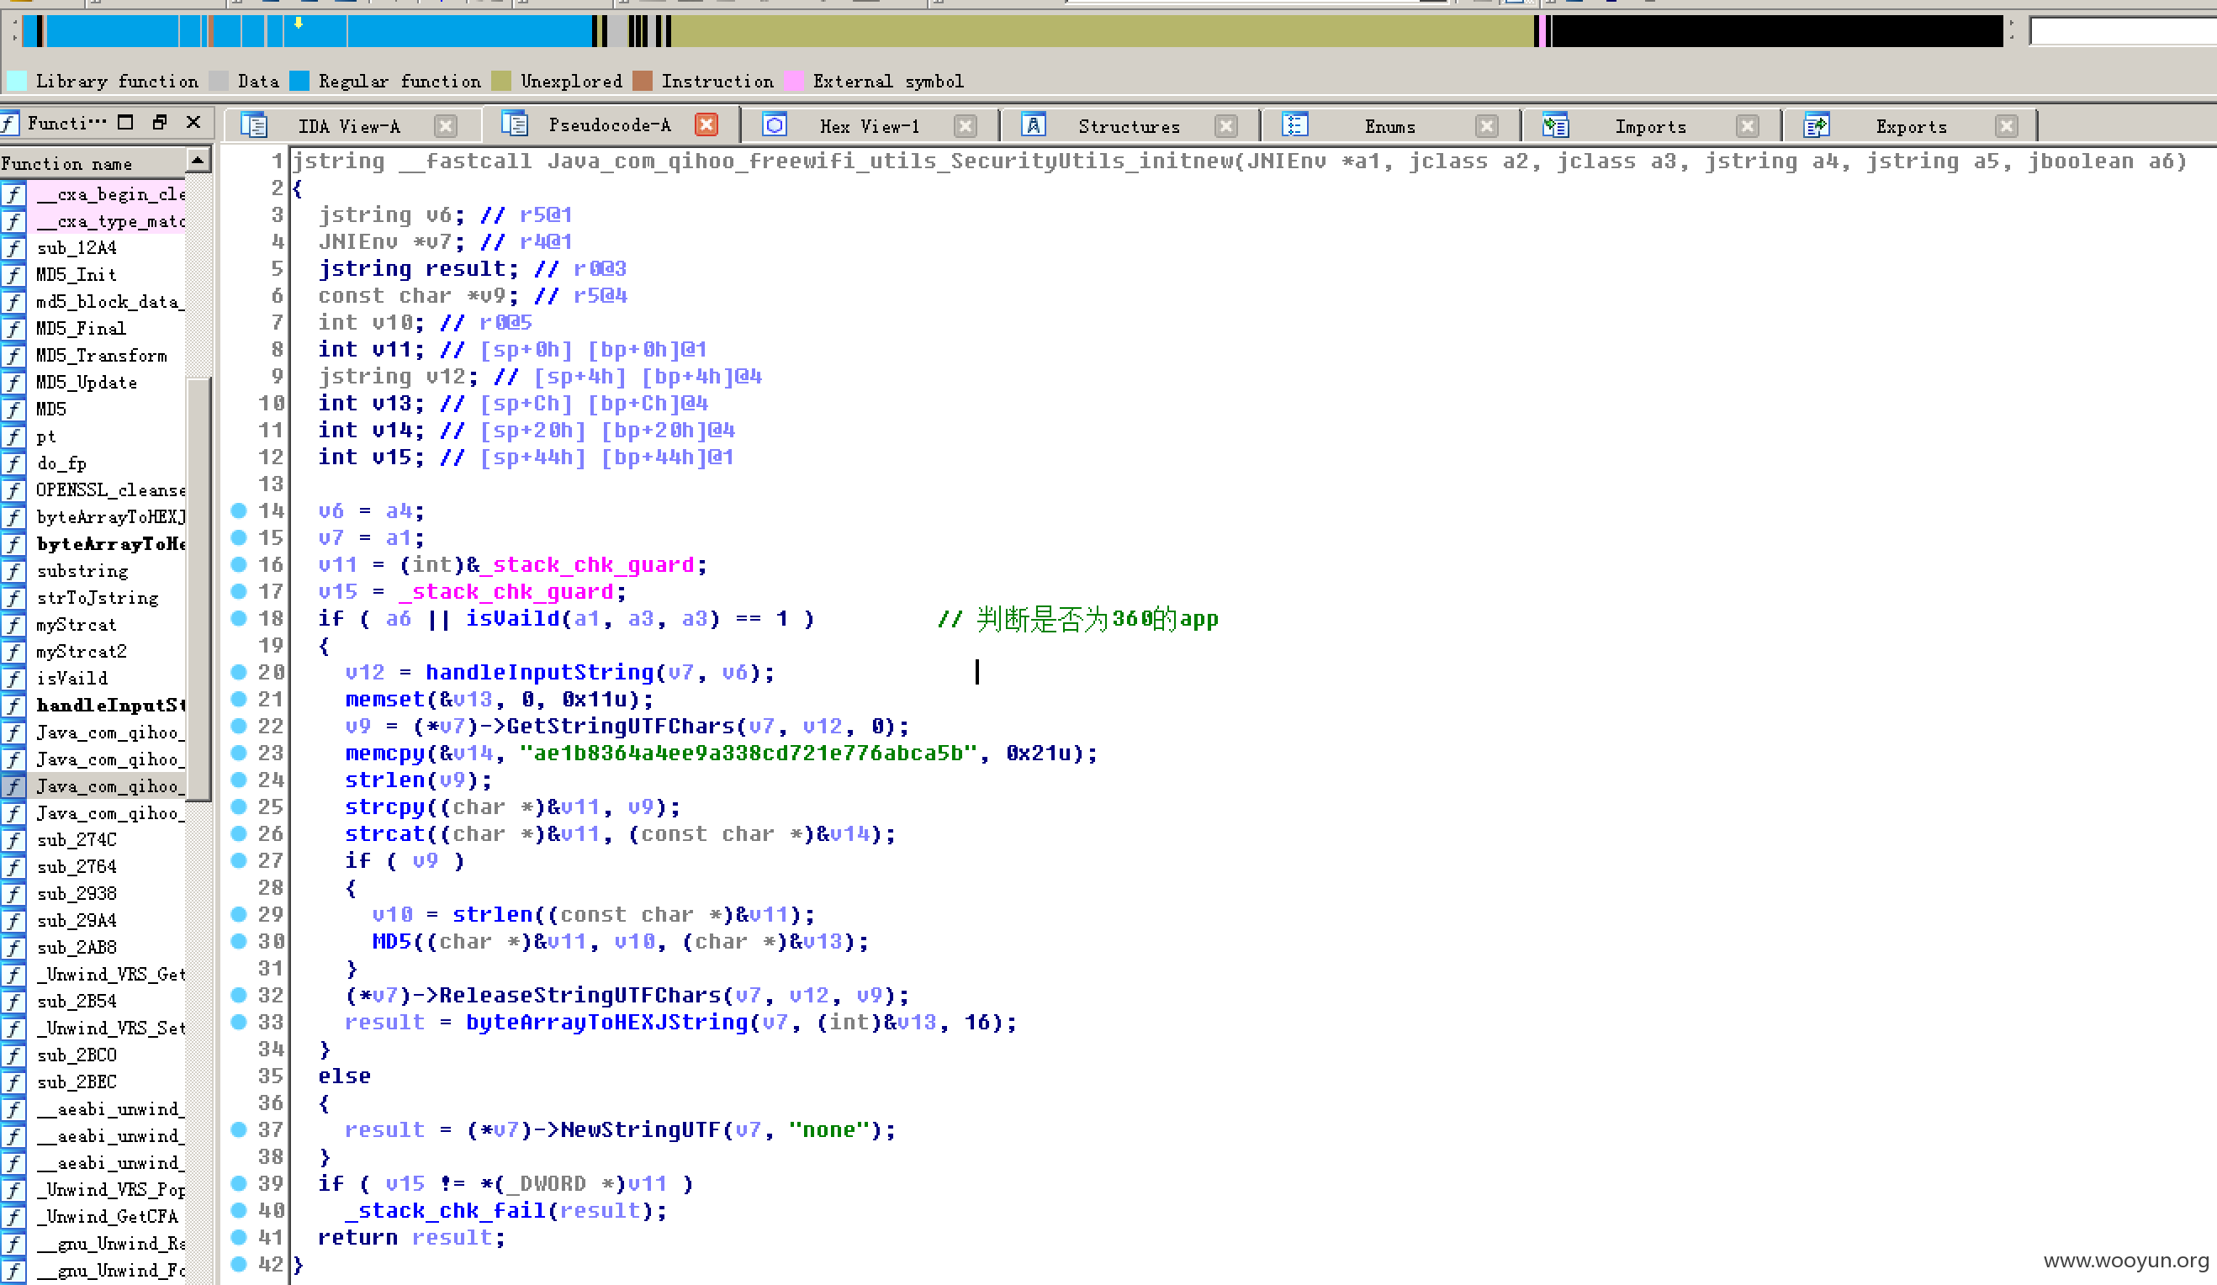Screen dimensions: 2217x1285
Task: Select the MD5_Init function
Action: [76, 274]
